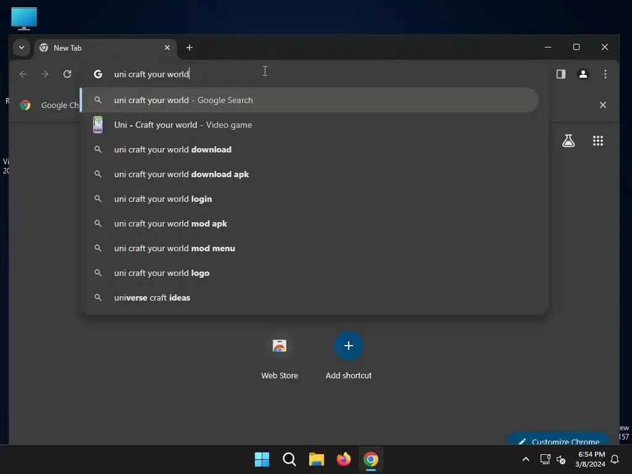This screenshot has height=474, width=632.
Task: Open the Chrome three-dot menu
Action: pos(605,74)
